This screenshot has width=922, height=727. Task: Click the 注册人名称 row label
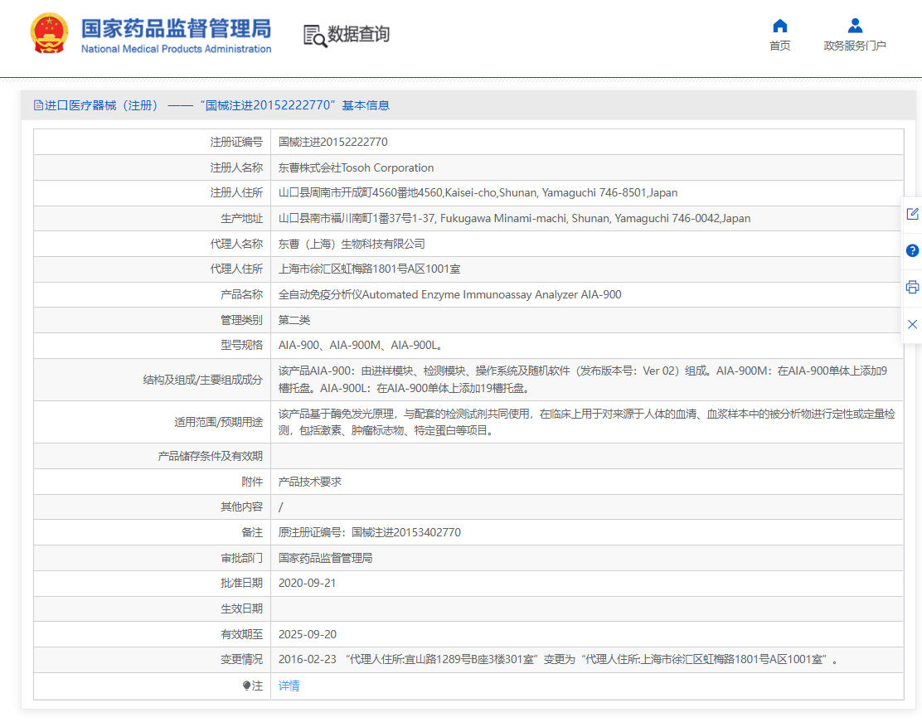[236, 167]
